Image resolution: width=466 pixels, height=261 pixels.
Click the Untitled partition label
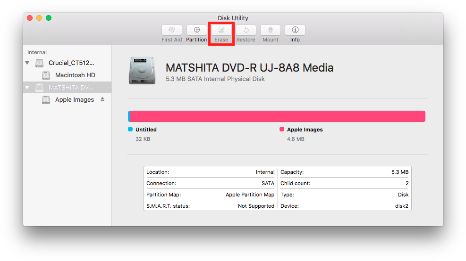click(x=146, y=130)
